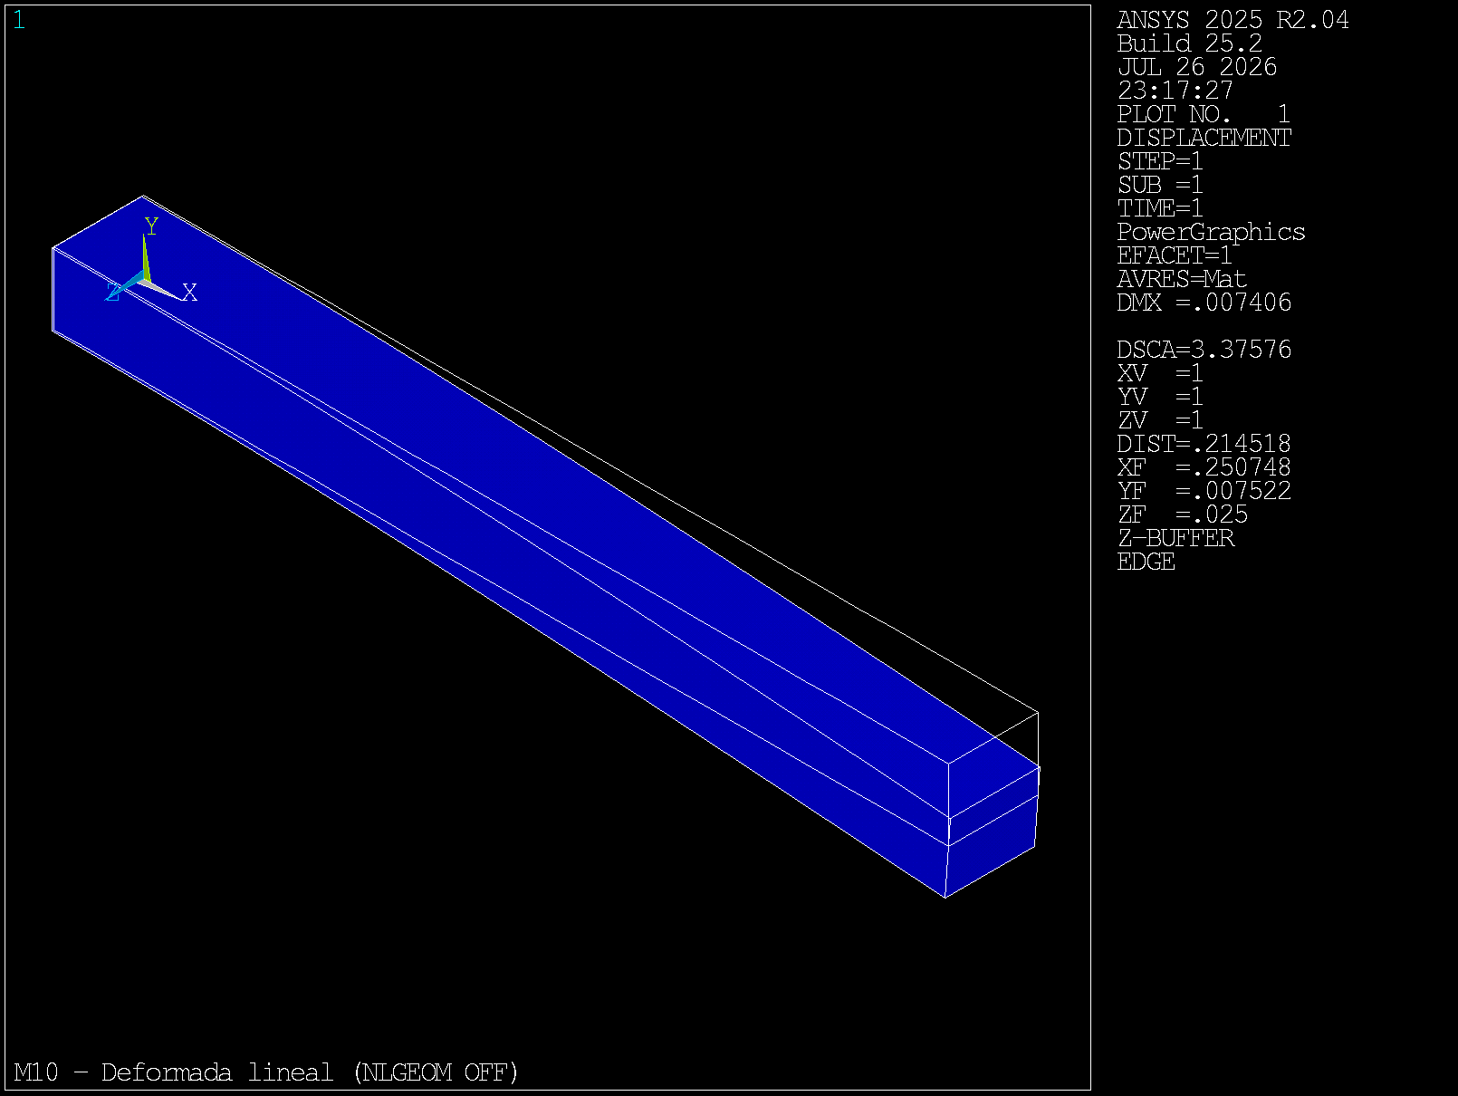Click the 'SUB =1' legend entry
Image resolution: width=1458 pixels, height=1096 pixels.
[1160, 186]
